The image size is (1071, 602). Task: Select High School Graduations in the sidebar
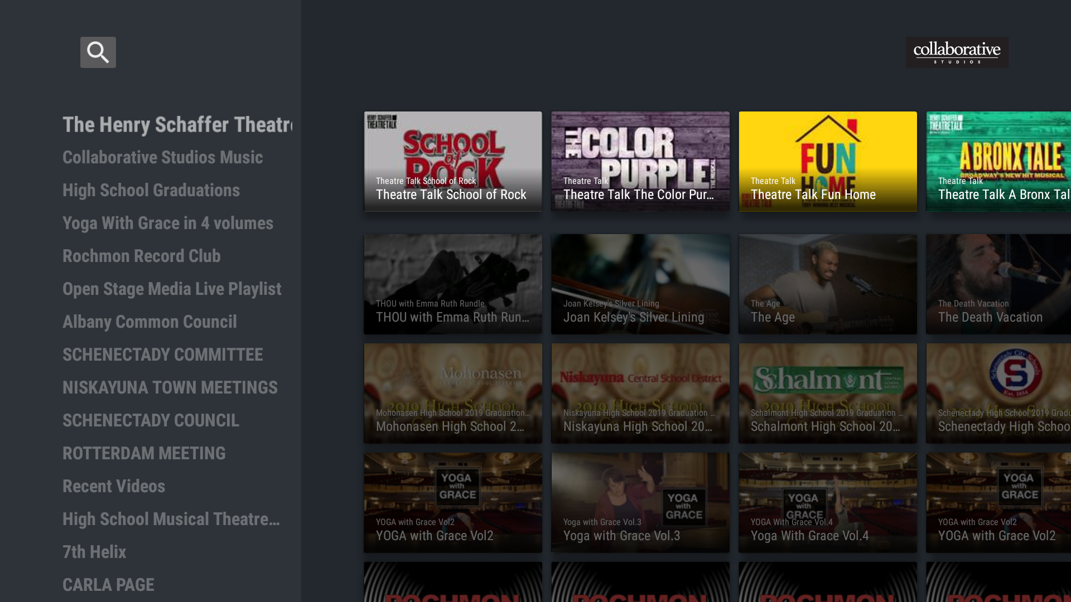click(x=151, y=190)
